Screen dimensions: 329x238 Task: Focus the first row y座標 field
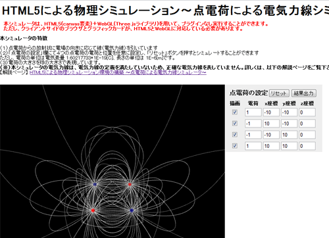click(289, 112)
